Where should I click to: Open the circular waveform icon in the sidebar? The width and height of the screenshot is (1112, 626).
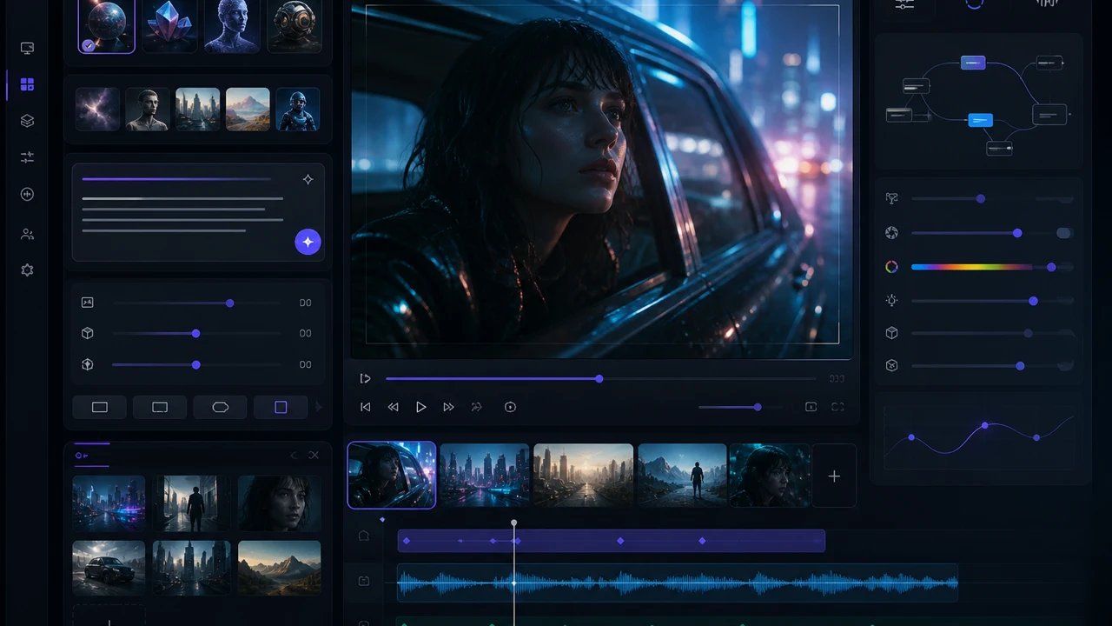[27, 194]
